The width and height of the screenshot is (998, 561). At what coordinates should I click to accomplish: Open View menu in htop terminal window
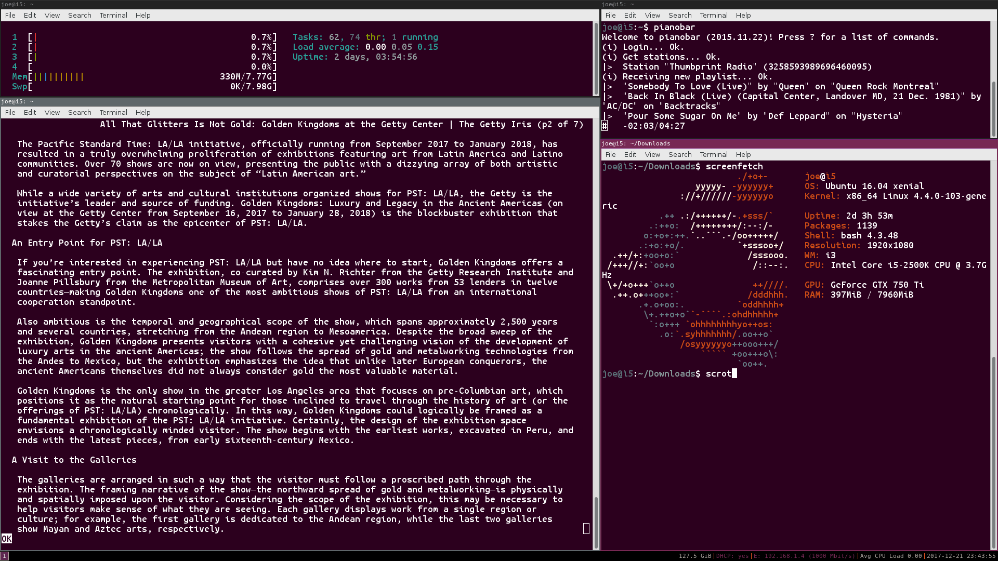[52, 15]
